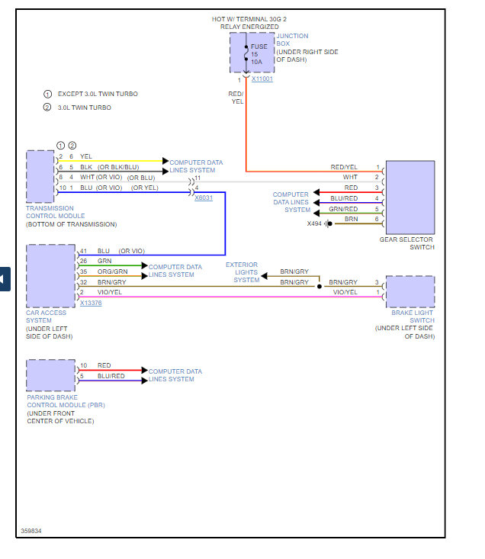Viewport: 485px width, 559px height.
Task: Click the 'WHT' wire label at gear selector pin 2
Action: 350,177
